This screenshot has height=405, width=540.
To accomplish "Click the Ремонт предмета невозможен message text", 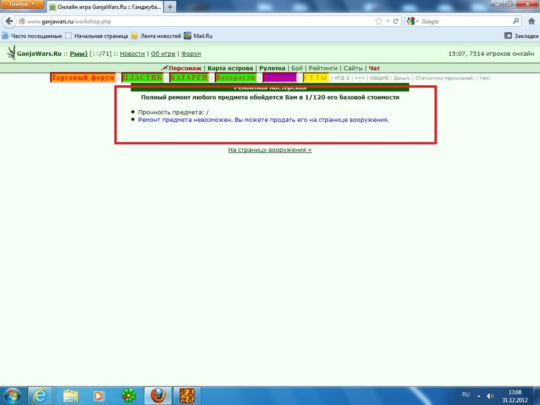I will pyautogui.click(x=264, y=120).
